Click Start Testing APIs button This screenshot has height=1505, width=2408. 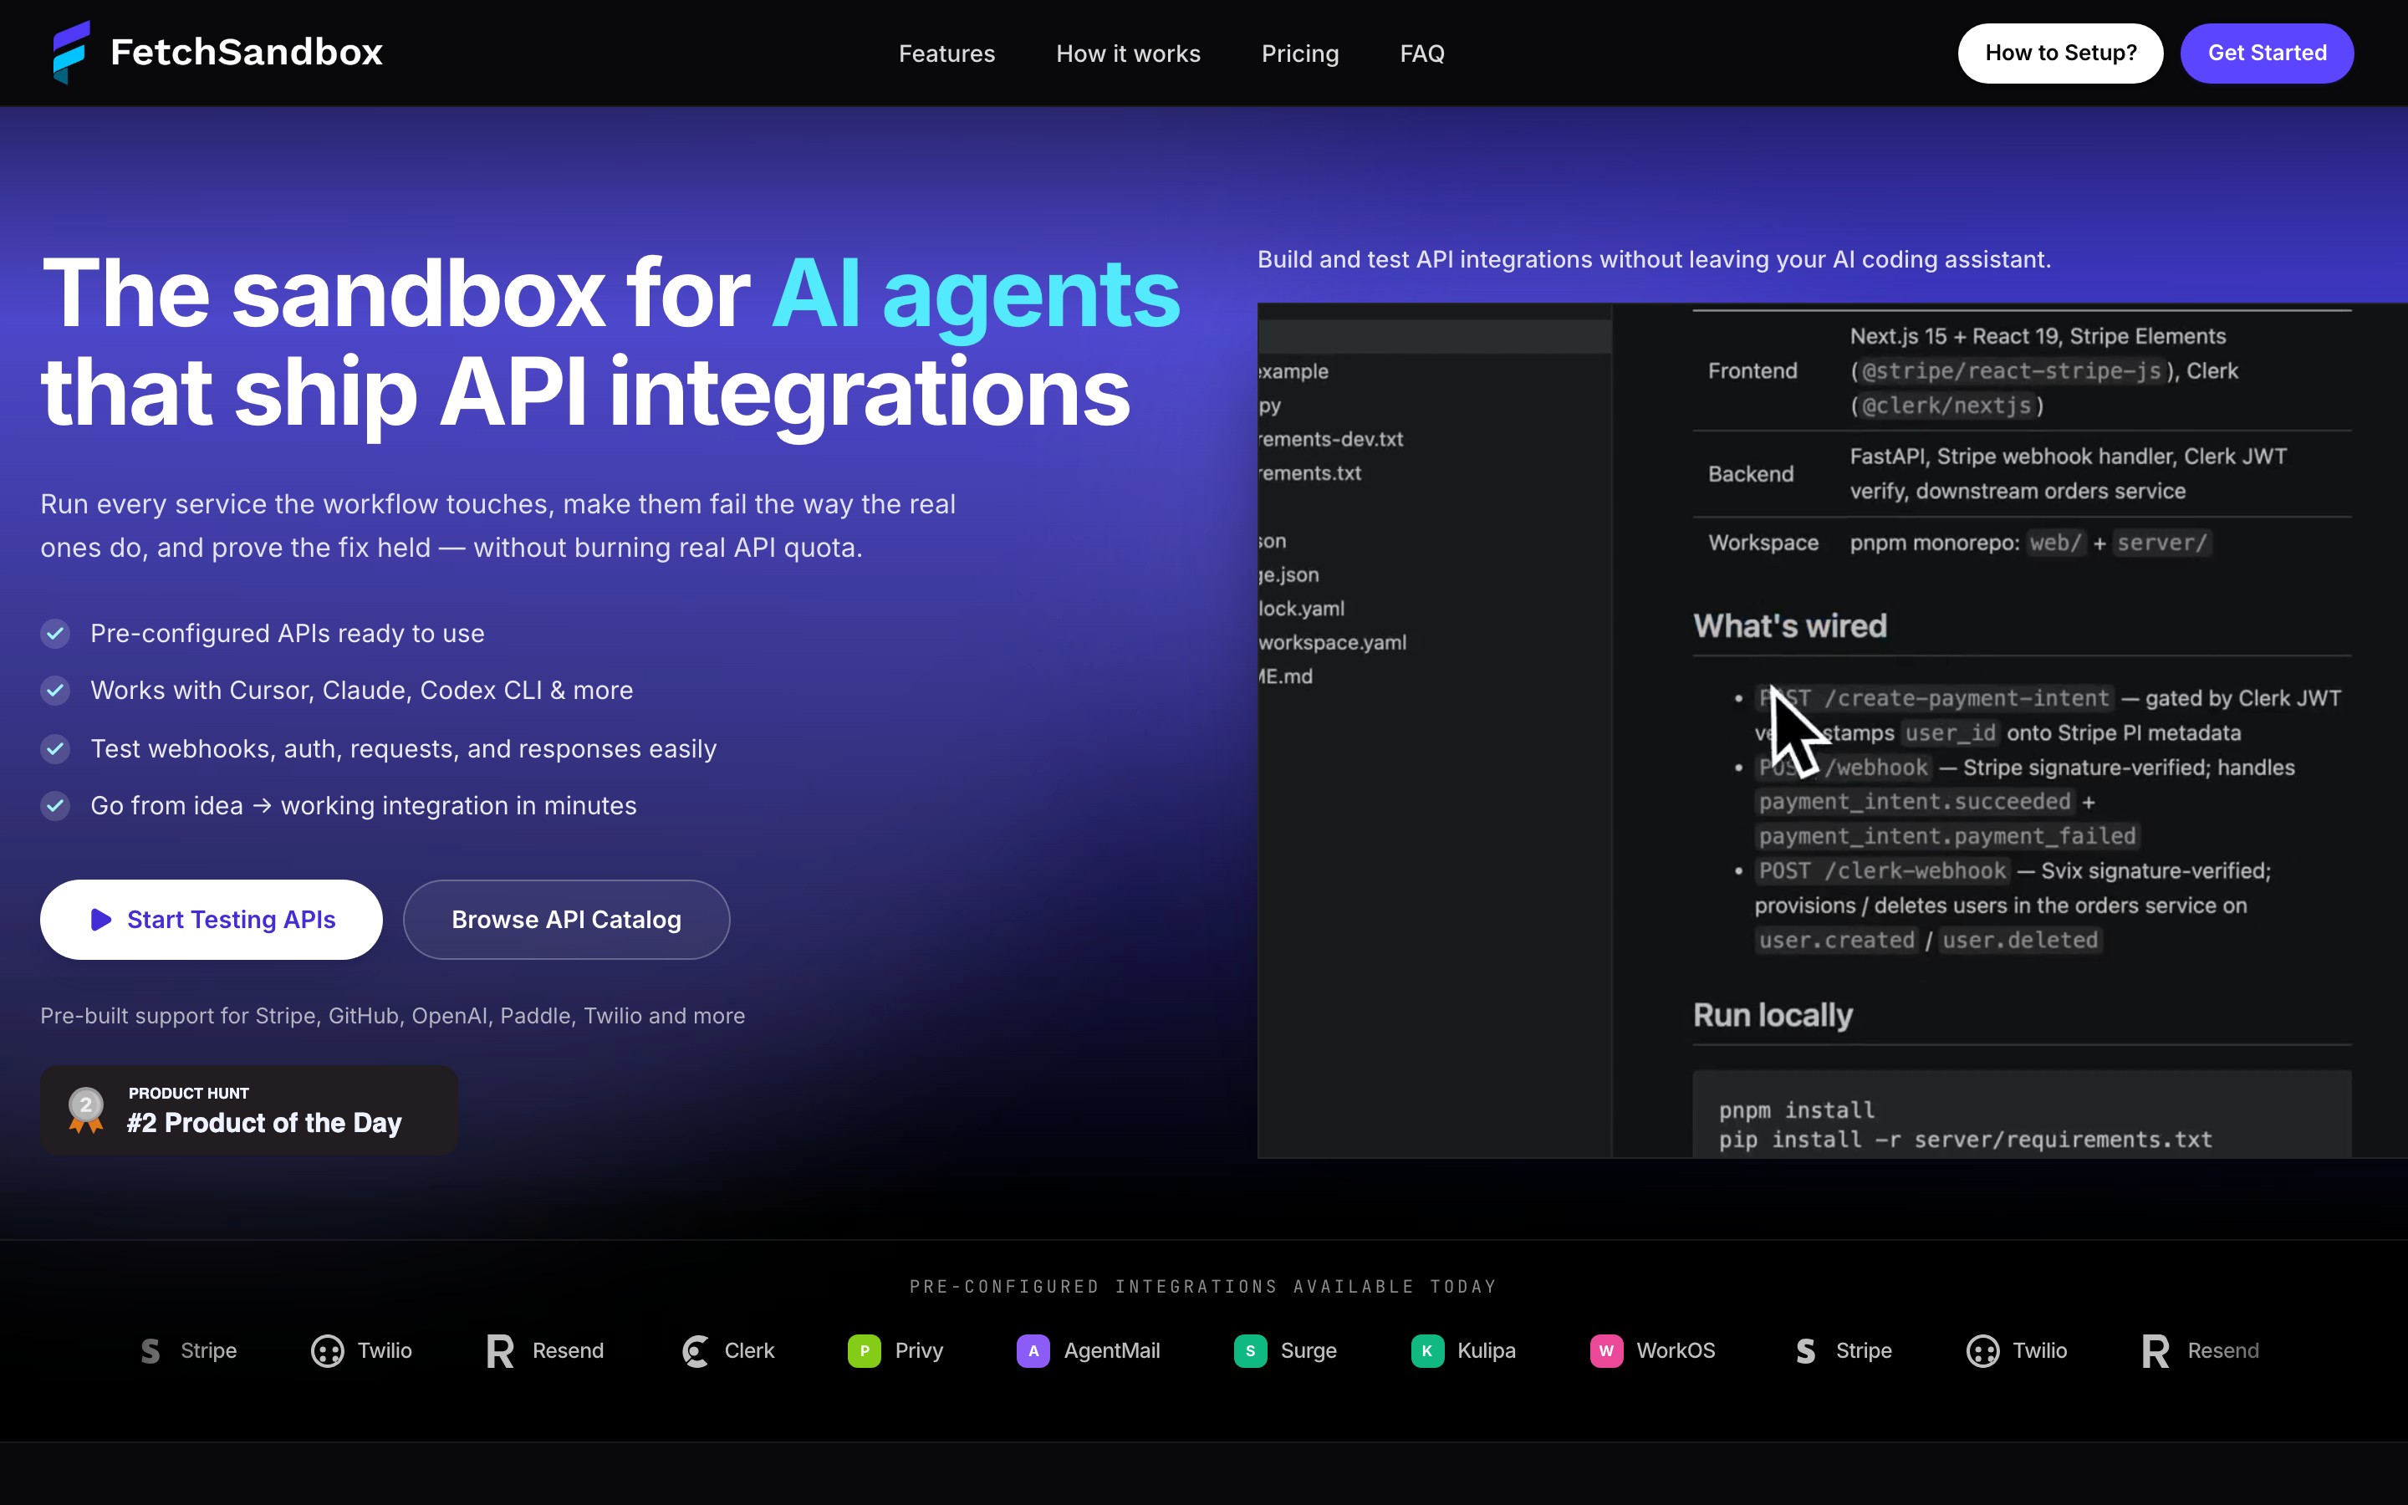211,919
